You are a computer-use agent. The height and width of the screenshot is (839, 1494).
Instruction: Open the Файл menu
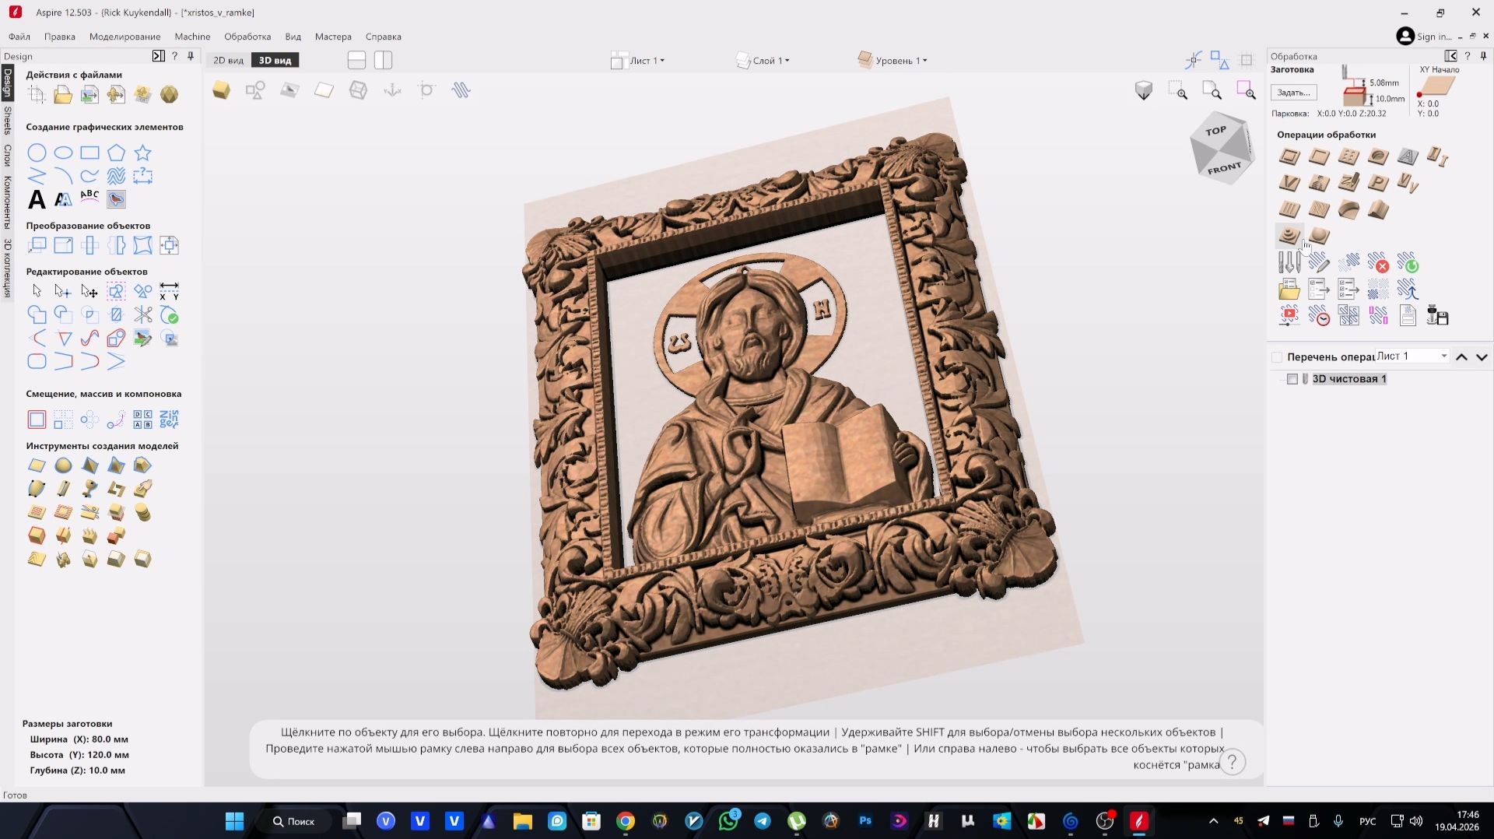click(19, 37)
